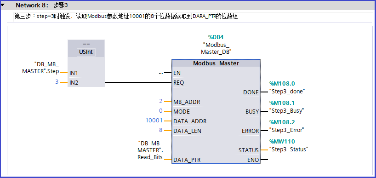Select the MB_ADDR value 2
The height and width of the screenshot is (178, 376).
point(161,102)
